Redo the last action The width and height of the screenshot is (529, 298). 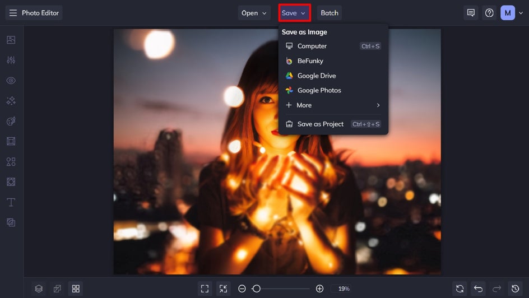496,288
